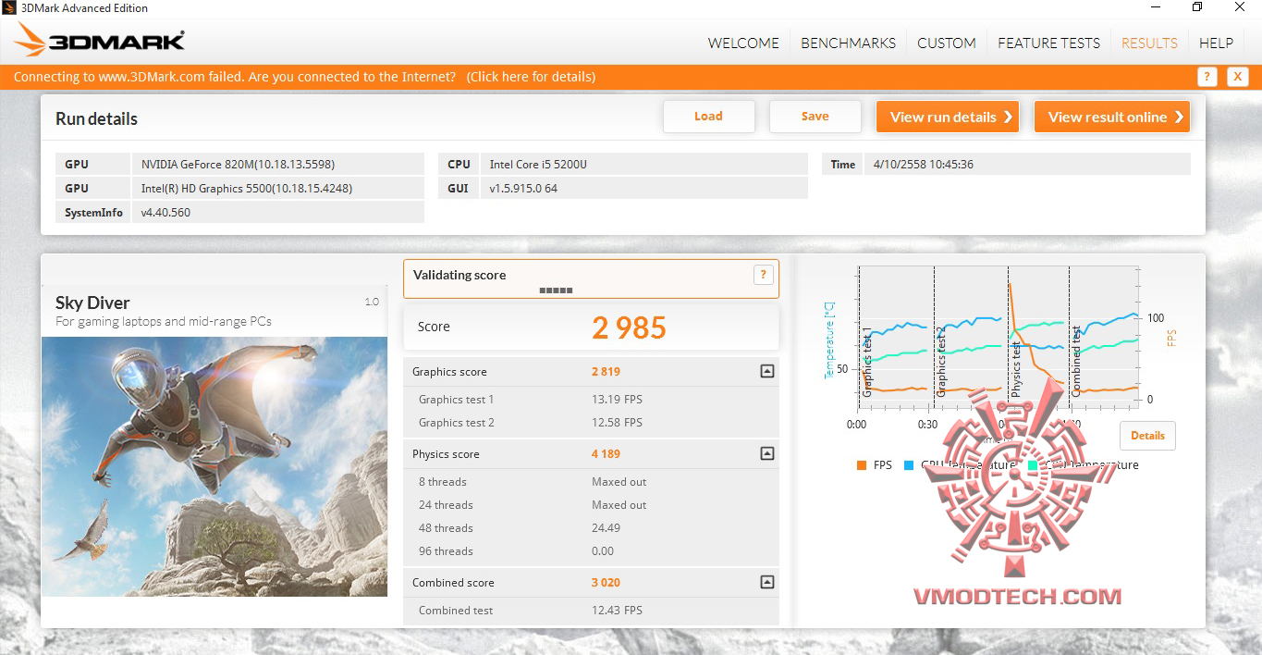Click Combined test value 12.43 FPS
Image resolution: width=1262 pixels, height=655 pixels.
click(x=617, y=611)
